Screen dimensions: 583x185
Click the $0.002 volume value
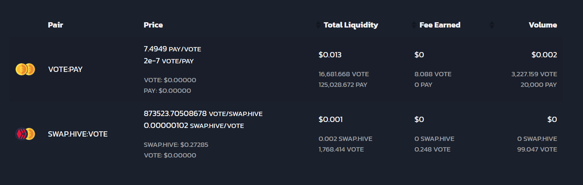pos(544,55)
